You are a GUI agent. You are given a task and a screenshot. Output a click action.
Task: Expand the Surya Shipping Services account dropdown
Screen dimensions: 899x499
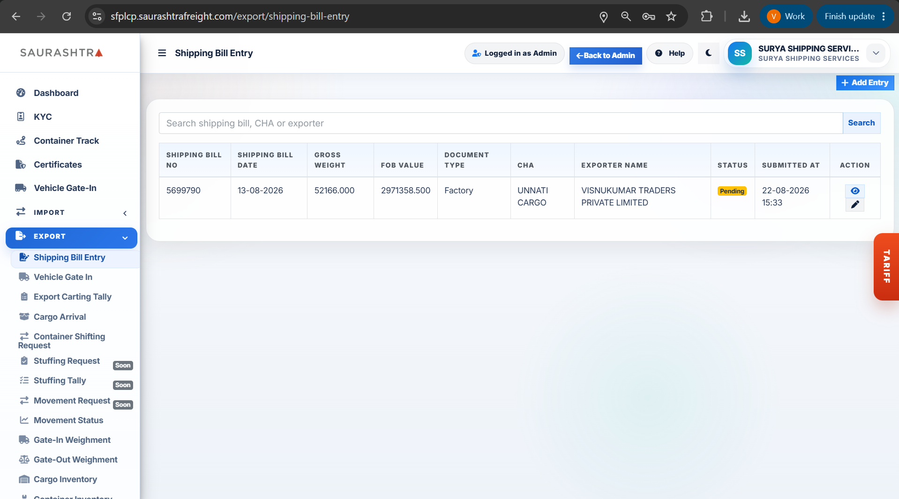coord(876,53)
